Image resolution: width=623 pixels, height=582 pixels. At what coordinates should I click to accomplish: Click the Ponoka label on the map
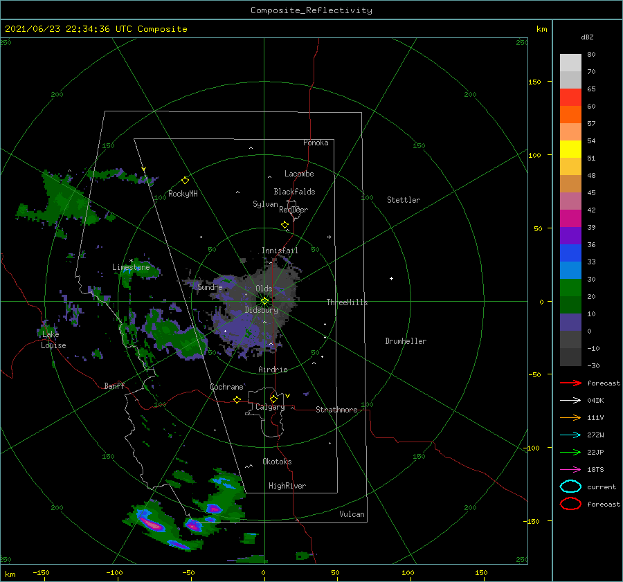pos(316,143)
